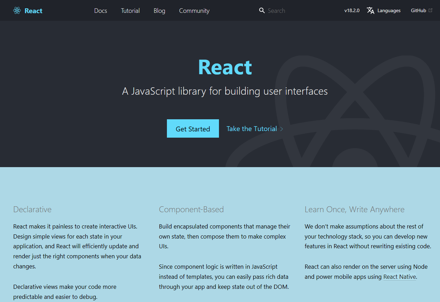Viewport: 440px width, 302px height.
Task: Open the React Native hyperlink
Action: click(x=399, y=277)
